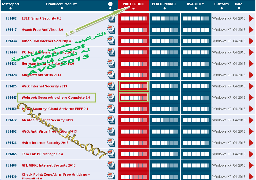Click the performance score bar for Tencent
The width and height of the screenshot is (256, 180).
pyautogui.click(x=165, y=154)
